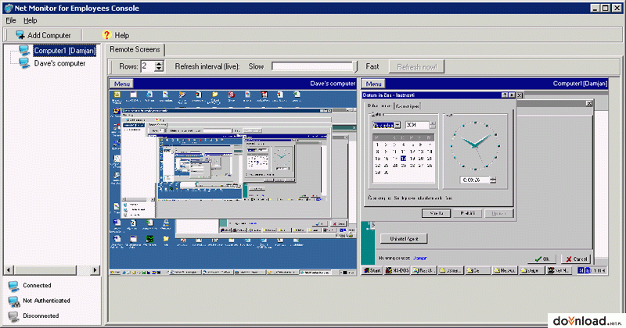This screenshot has width=626, height=328.
Task: Increase rows with the spinner up arrow
Action: click(159, 64)
